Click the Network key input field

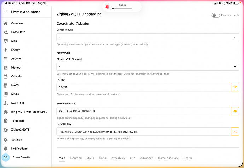tap(144, 132)
